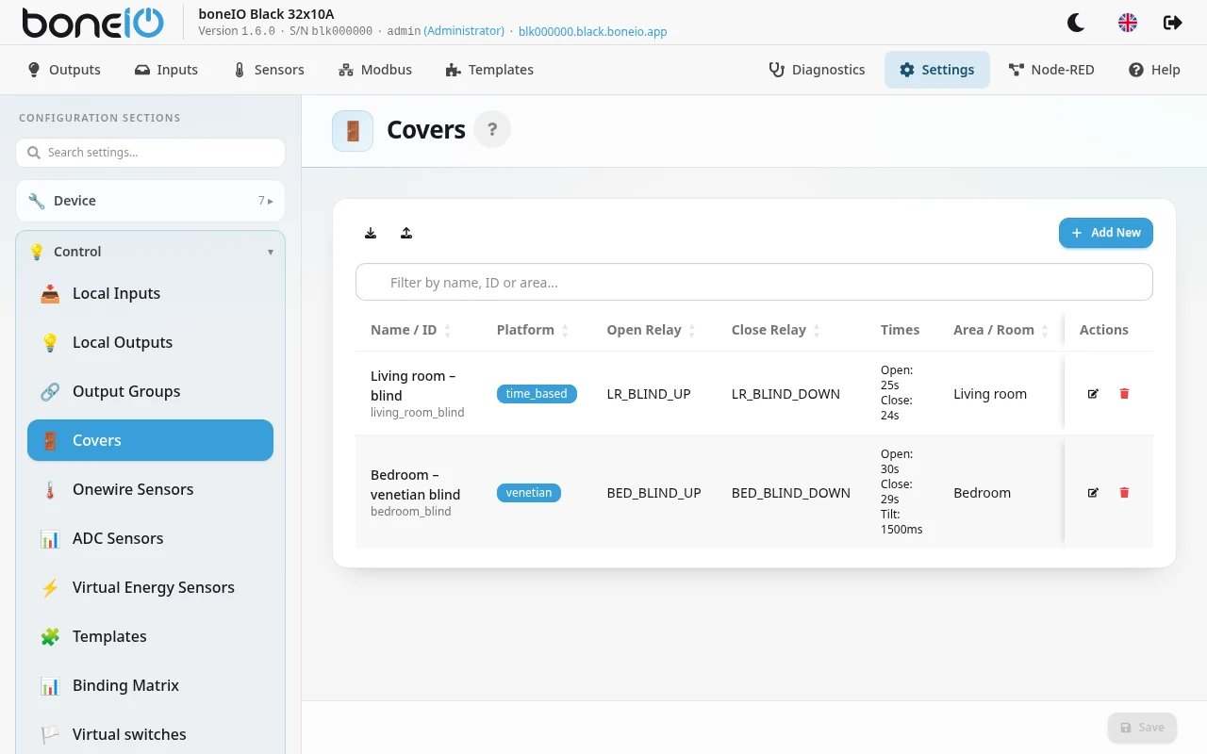Focus the Filter by name, ID or area field
1207x754 pixels.
coord(754,282)
